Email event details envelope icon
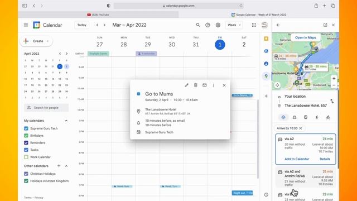The width and height of the screenshot is (357, 201). 205,85
